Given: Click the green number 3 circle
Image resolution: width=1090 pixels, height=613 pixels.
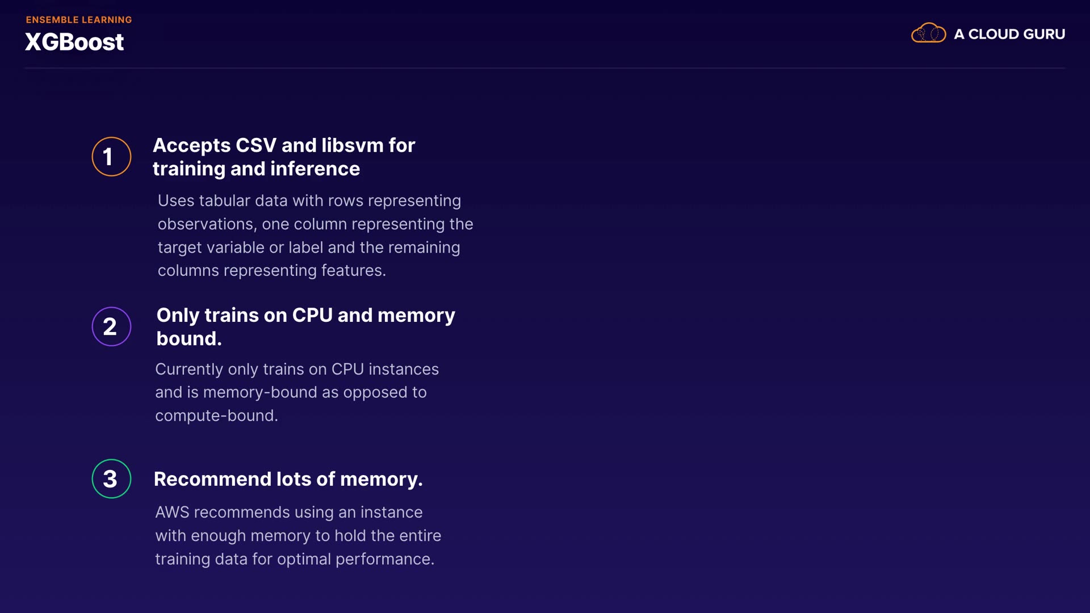Looking at the screenshot, I should pyautogui.click(x=111, y=478).
